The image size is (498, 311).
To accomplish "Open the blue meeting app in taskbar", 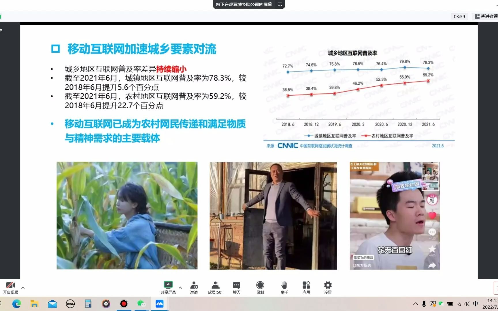I will point(159,304).
